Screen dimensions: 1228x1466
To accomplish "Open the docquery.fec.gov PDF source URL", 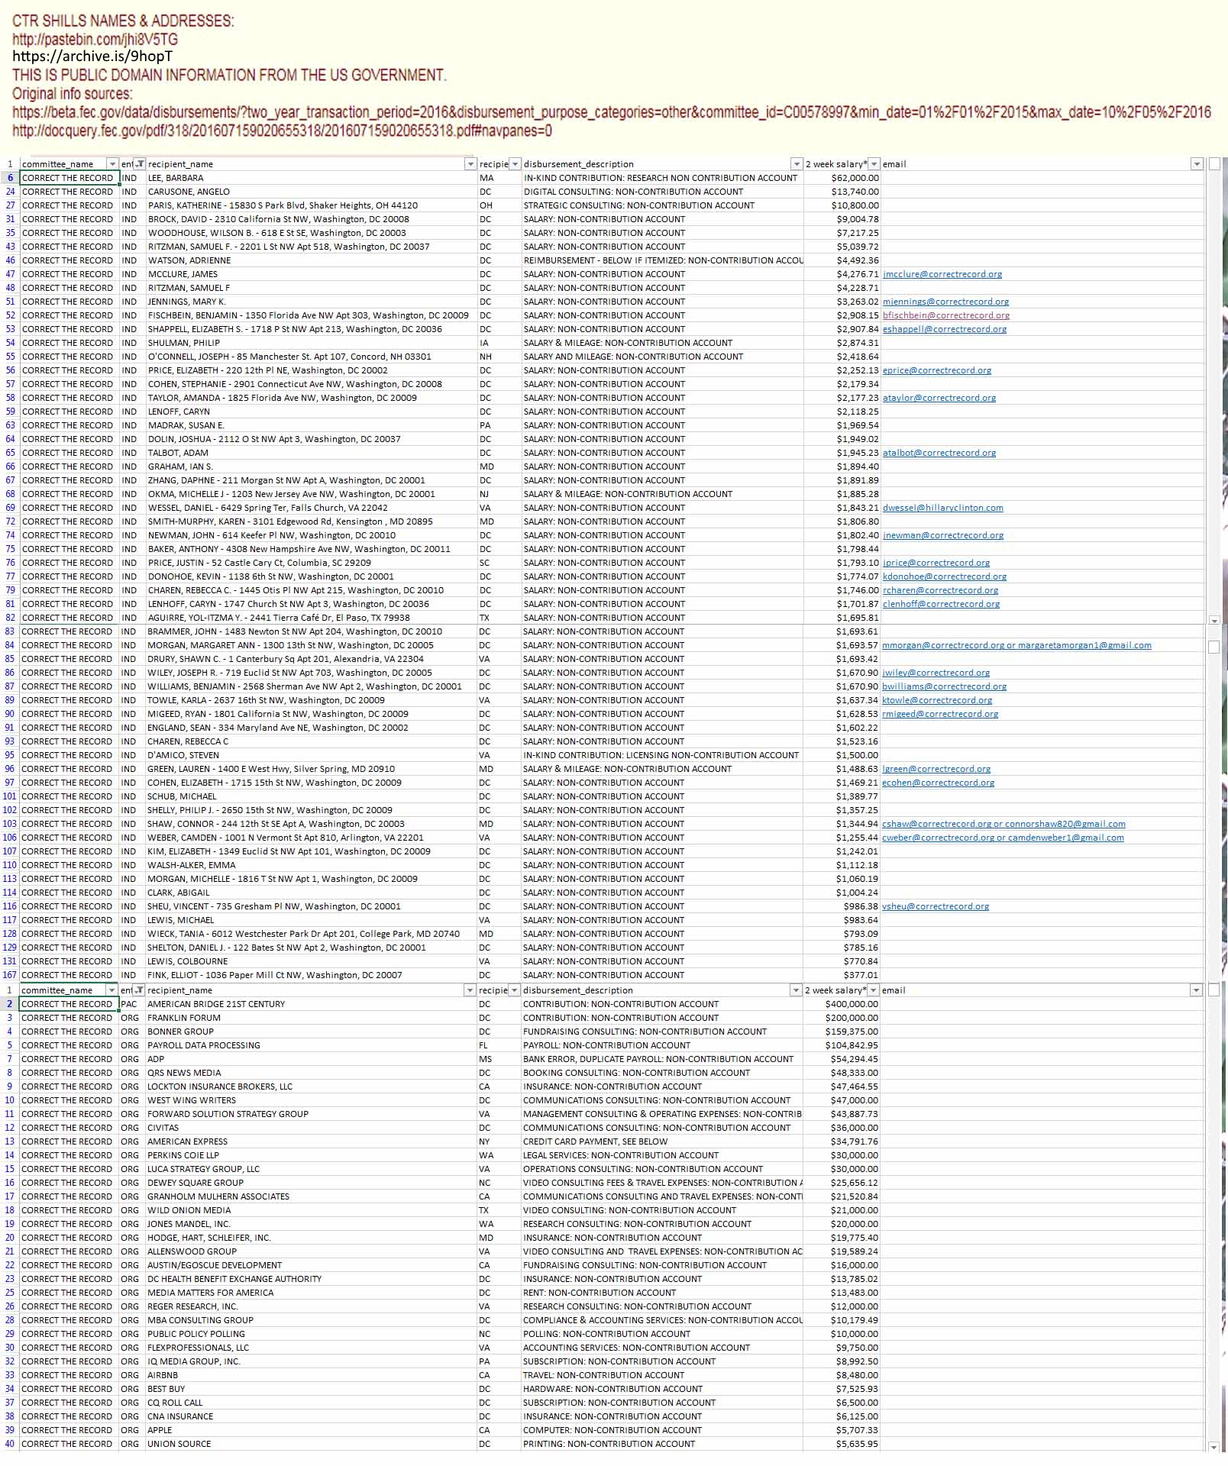I will (282, 131).
